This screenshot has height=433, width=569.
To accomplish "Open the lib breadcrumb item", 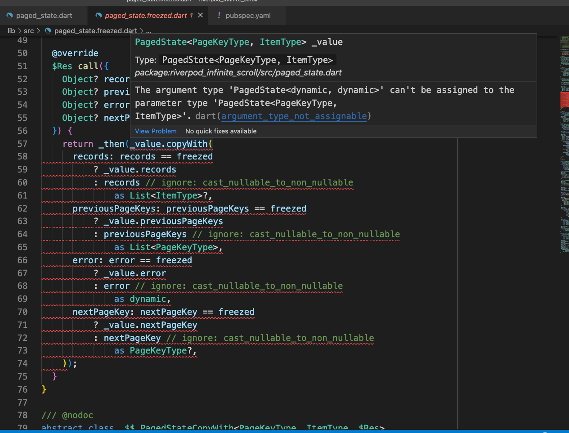I will (x=11, y=31).
